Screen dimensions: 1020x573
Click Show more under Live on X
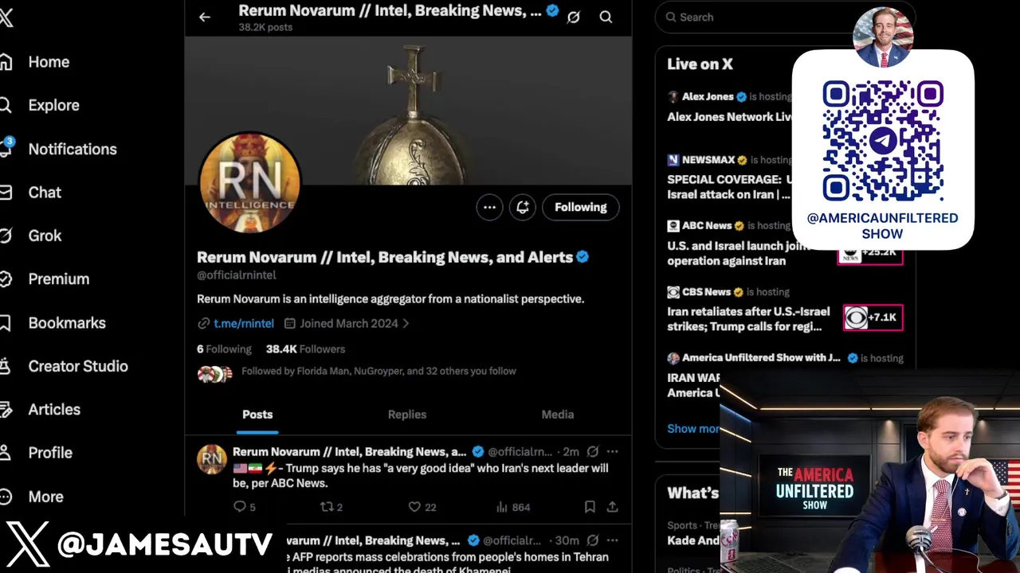(693, 428)
